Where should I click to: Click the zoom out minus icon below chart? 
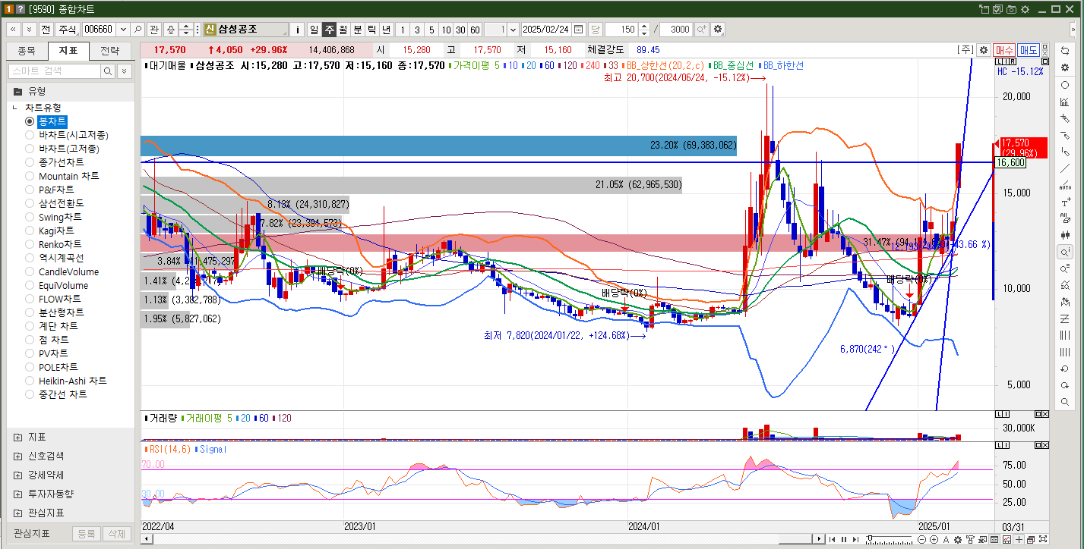click(x=921, y=539)
